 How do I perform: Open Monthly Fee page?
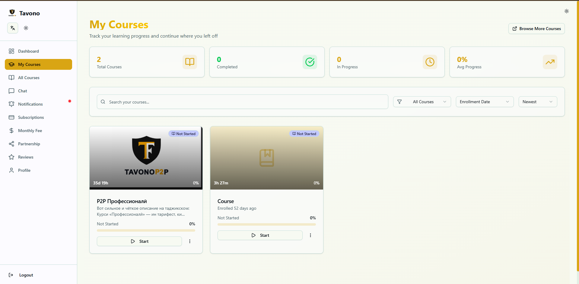click(38, 131)
